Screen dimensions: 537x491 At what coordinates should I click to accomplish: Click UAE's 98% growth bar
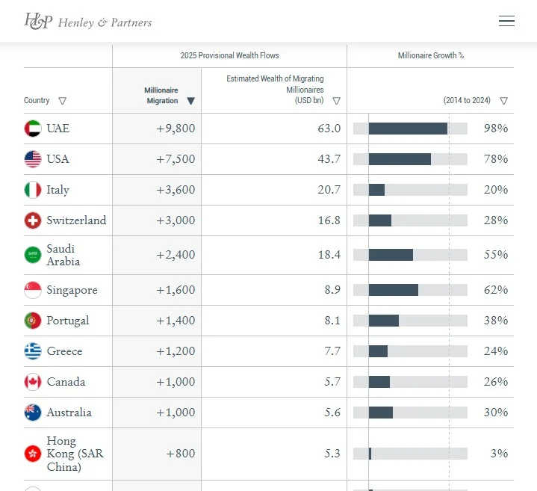409,129
